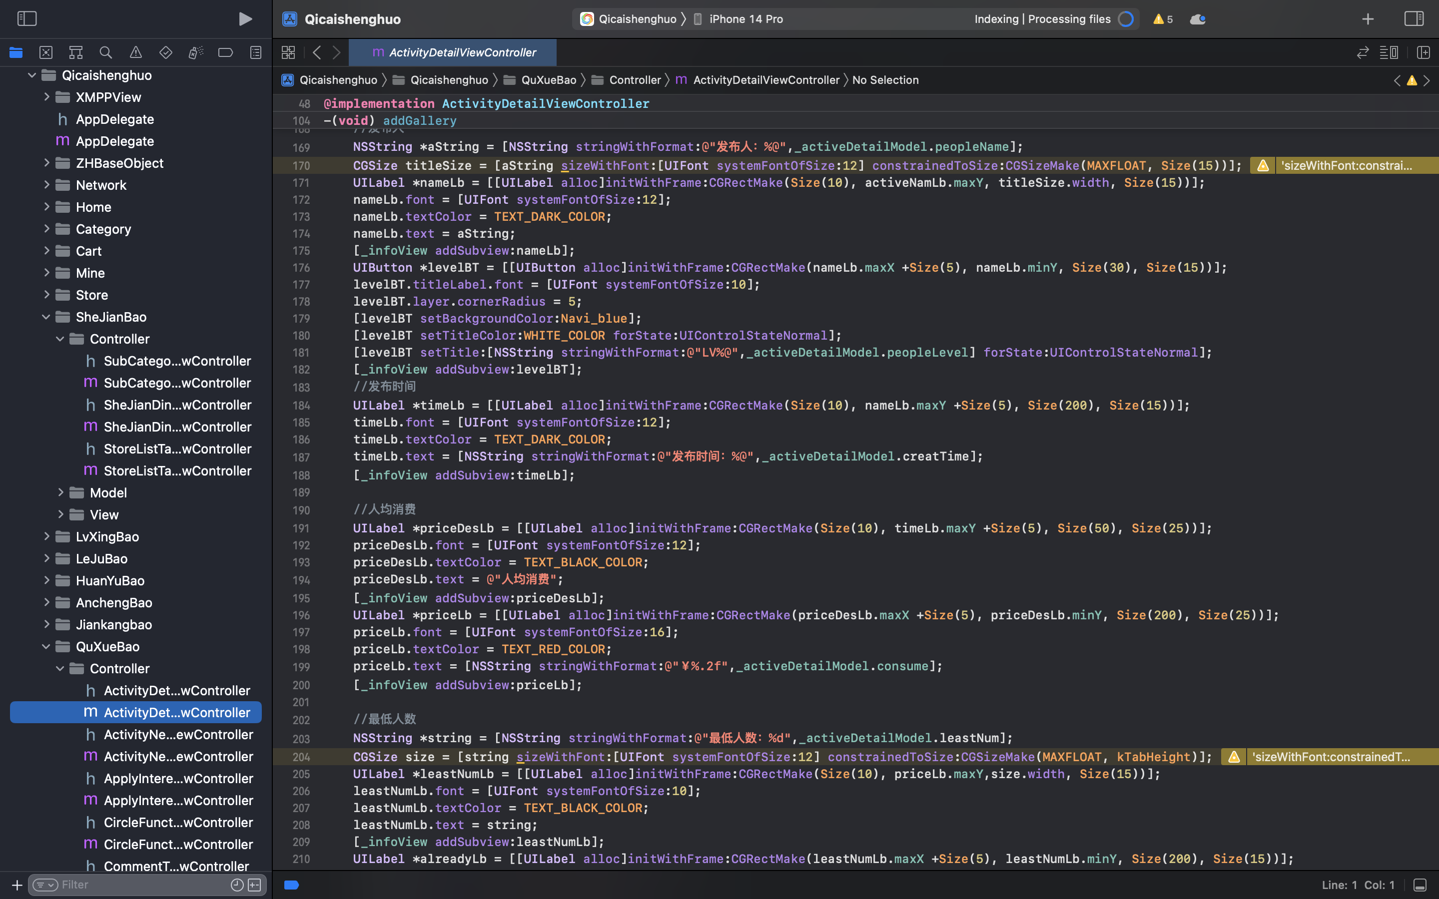Toggle the code review swap arrows icon
This screenshot has width=1439, height=899.
1362,52
